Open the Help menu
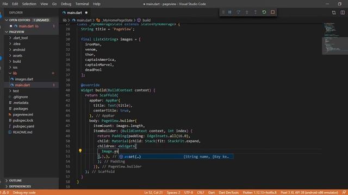This screenshot has width=348, height=195. (97, 4)
